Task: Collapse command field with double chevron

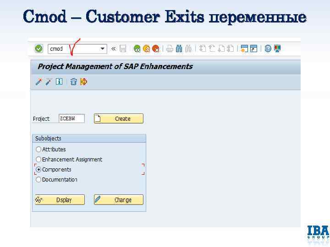Action: click(x=114, y=49)
